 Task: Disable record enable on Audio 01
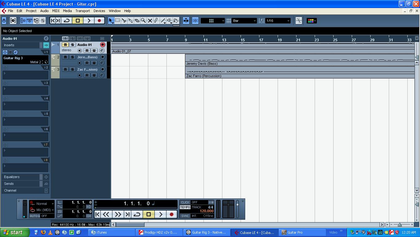pos(103,45)
